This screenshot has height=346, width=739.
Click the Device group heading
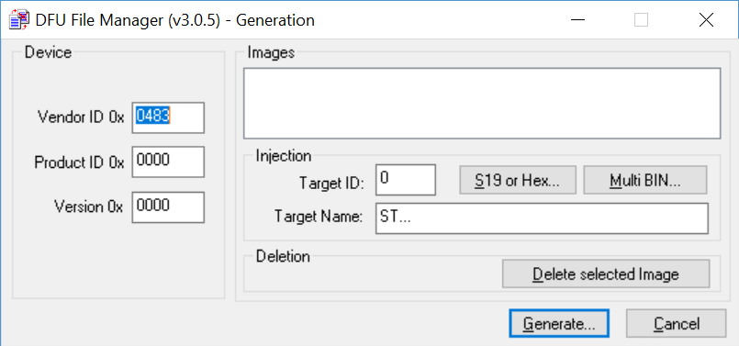pyautogui.click(x=48, y=52)
